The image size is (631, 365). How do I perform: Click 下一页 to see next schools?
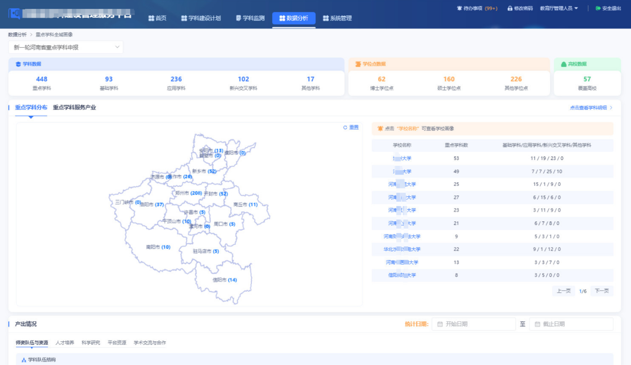coord(601,291)
